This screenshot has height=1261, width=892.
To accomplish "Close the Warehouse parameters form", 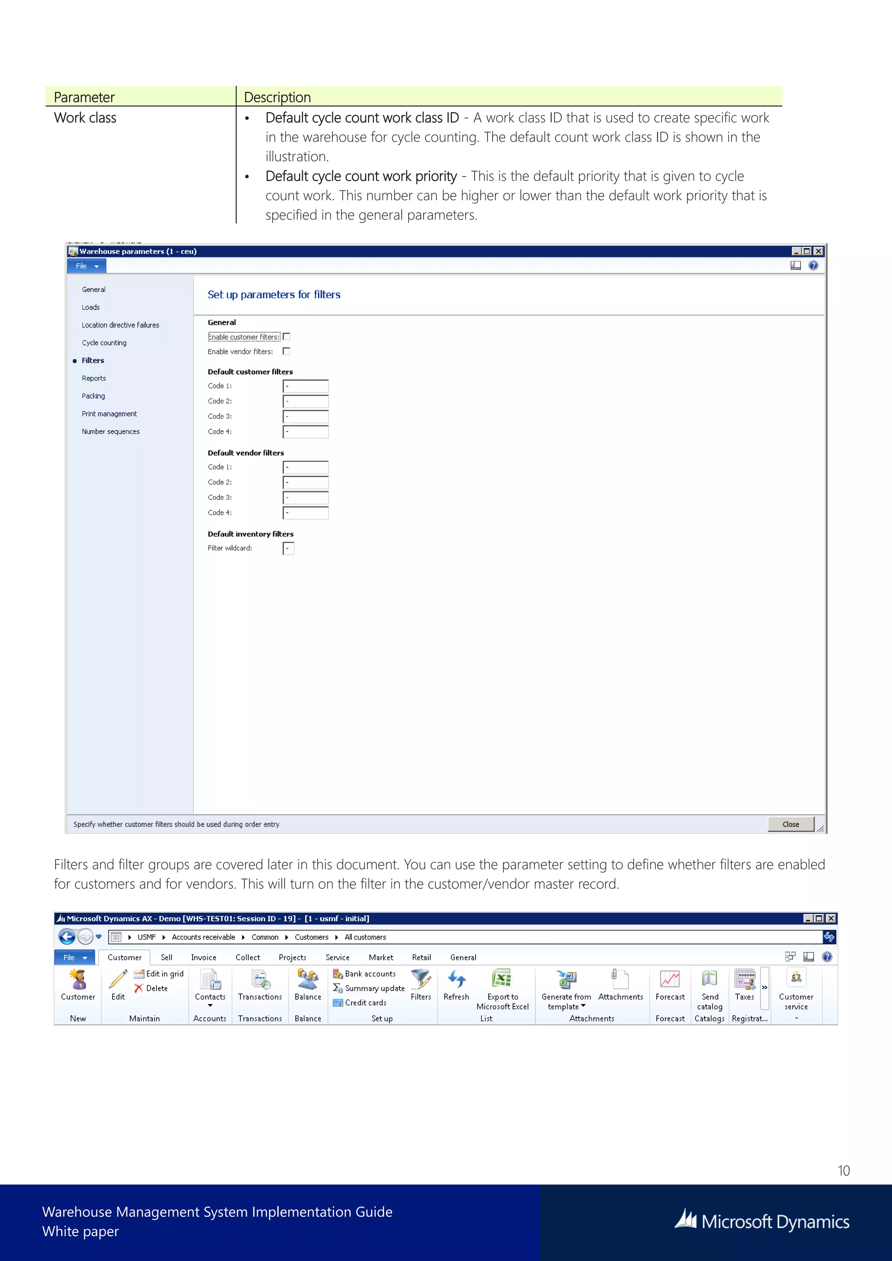I will point(791,824).
